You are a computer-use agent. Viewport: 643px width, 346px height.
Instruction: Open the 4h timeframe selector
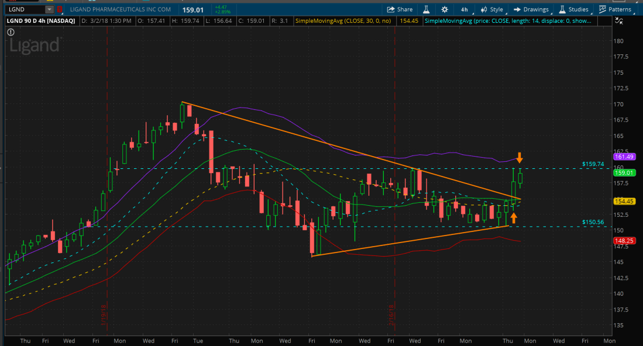coord(464,9)
